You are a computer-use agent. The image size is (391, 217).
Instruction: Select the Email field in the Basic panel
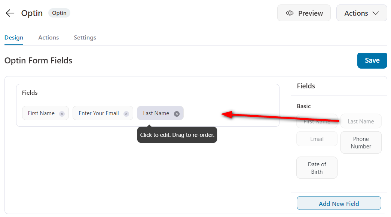[317, 138]
